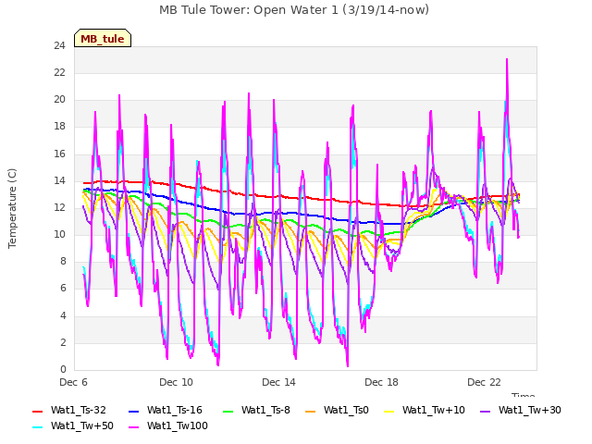Toggle the Wat1_Ts0 legend entry

pyautogui.click(x=337, y=411)
